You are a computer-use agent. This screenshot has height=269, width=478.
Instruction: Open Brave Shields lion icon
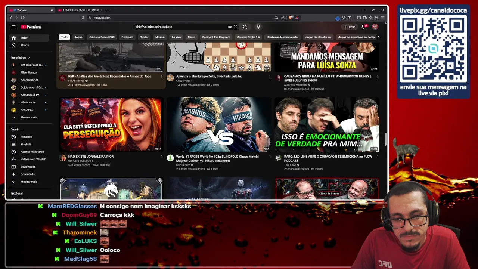coord(291,18)
